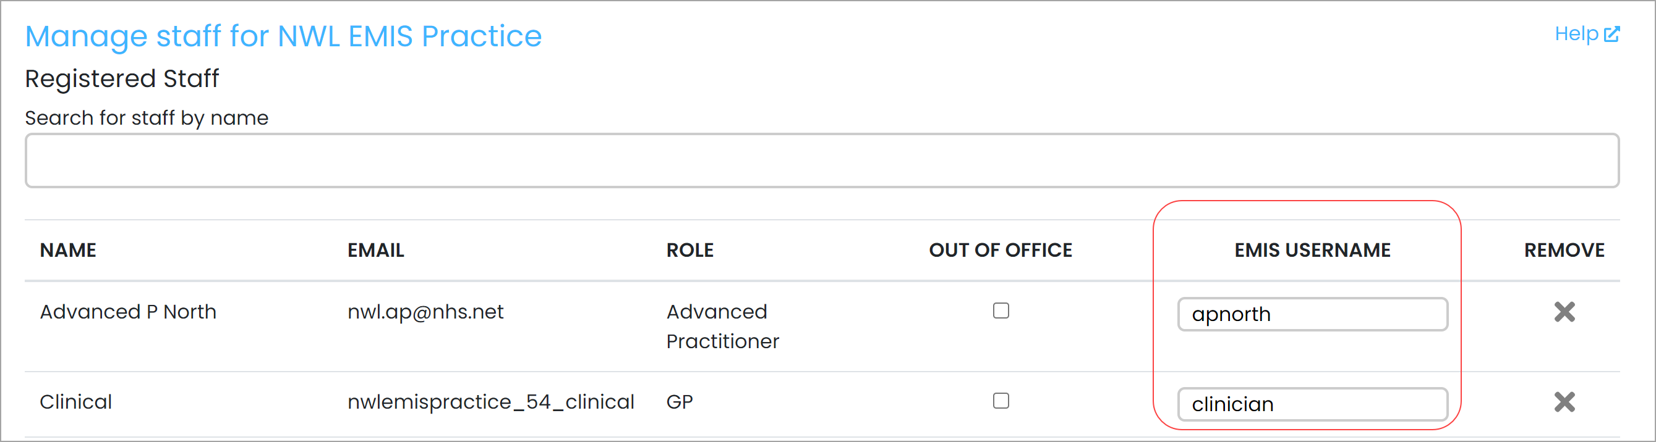Click the OUT OF OFFICE column header

pyautogui.click(x=1001, y=250)
